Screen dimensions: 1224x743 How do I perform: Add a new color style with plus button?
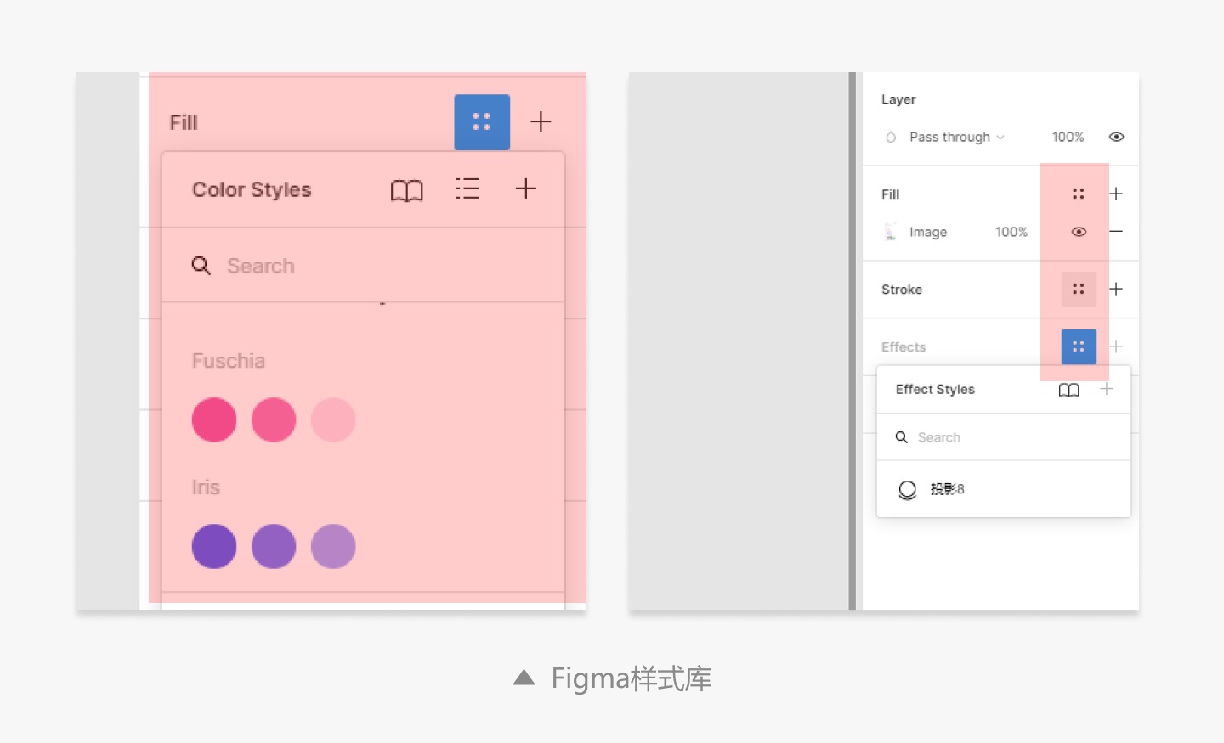[x=525, y=189]
